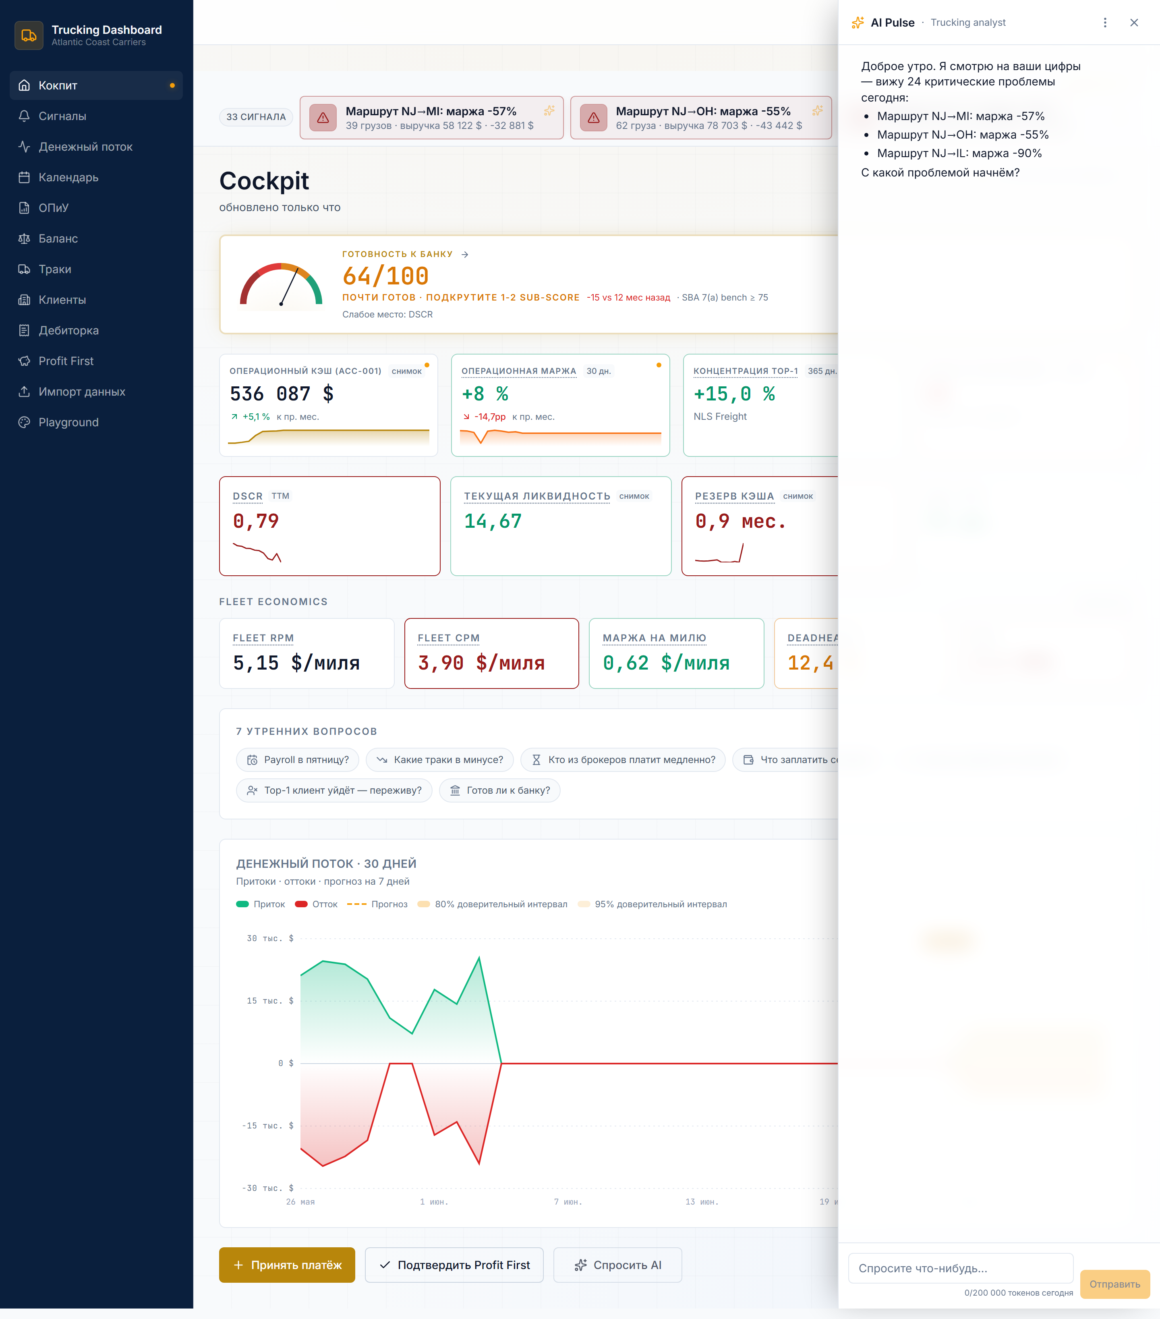Click the Импорт данных upload icon
The image size is (1160, 1319).
pyautogui.click(x=24, y=392)
